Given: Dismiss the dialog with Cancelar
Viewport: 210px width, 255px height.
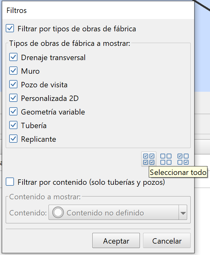Looking at the screenshot, I should click(x=167, y=240).
